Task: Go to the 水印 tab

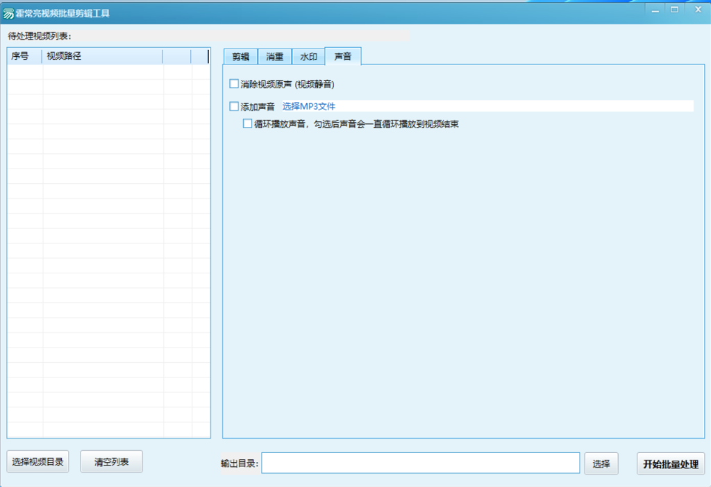Action: [308, 57]
